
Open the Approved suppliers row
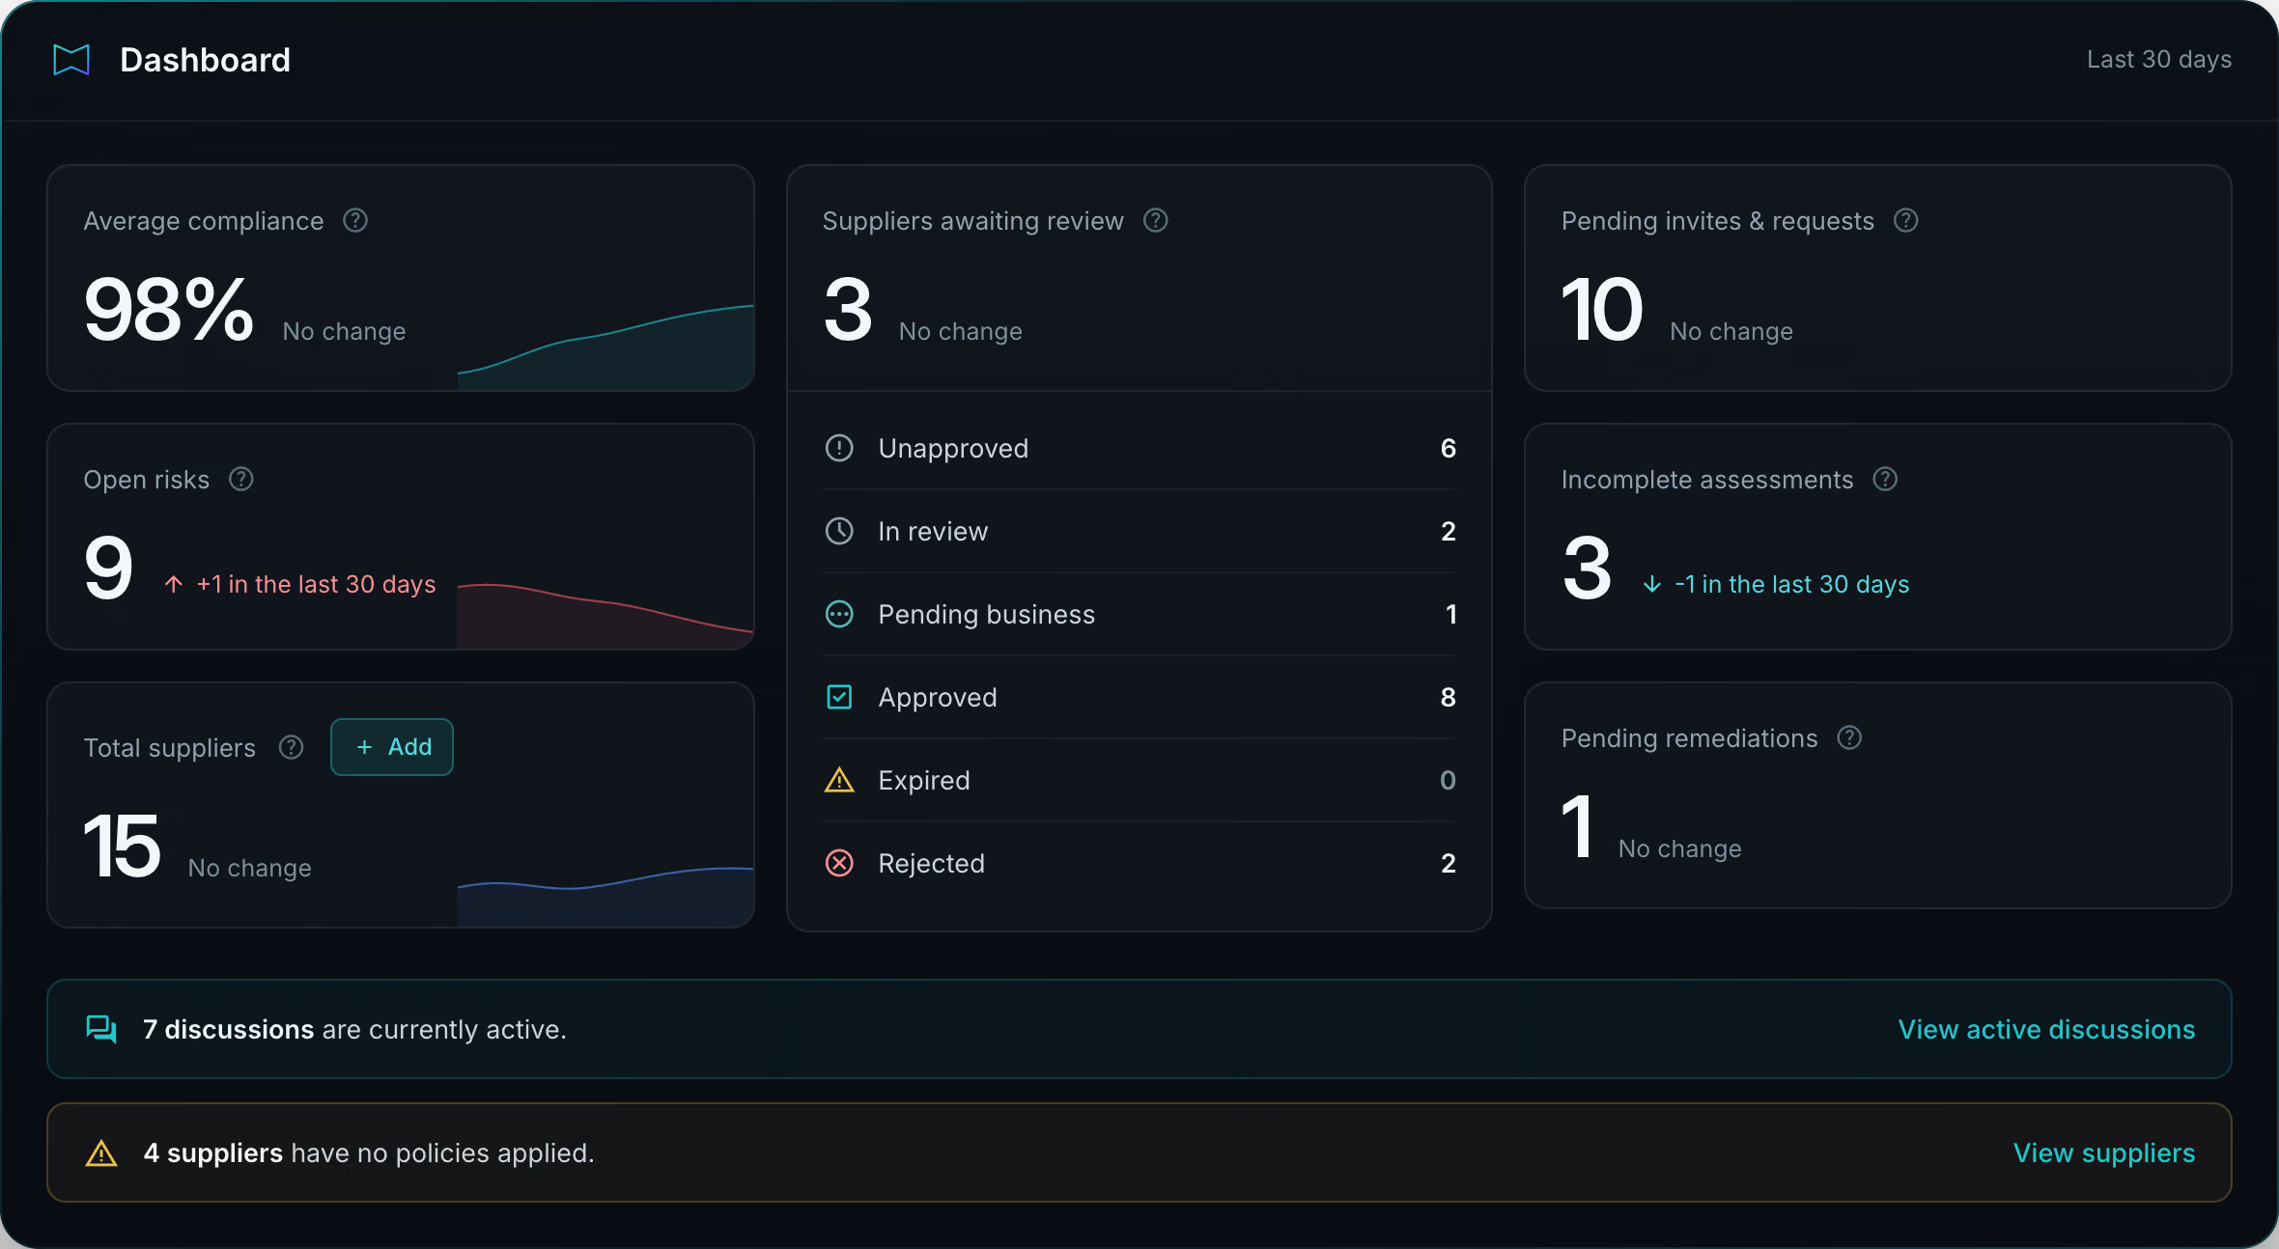tap(1139, 697)
